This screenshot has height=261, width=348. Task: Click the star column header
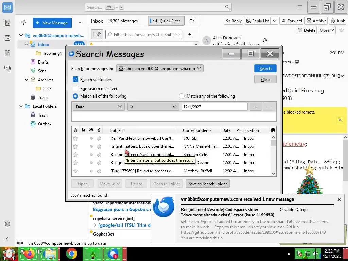coord(75,130)
